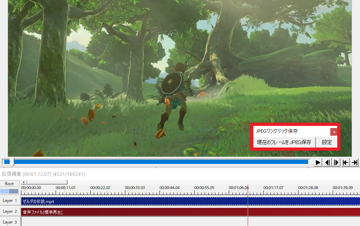This screenshot has width=360, height=226.
Task: Click the red playhead on the ruler
Action: [248, 190]
